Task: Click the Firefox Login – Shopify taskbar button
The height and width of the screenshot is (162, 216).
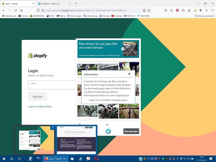Action: pos(55,159)
